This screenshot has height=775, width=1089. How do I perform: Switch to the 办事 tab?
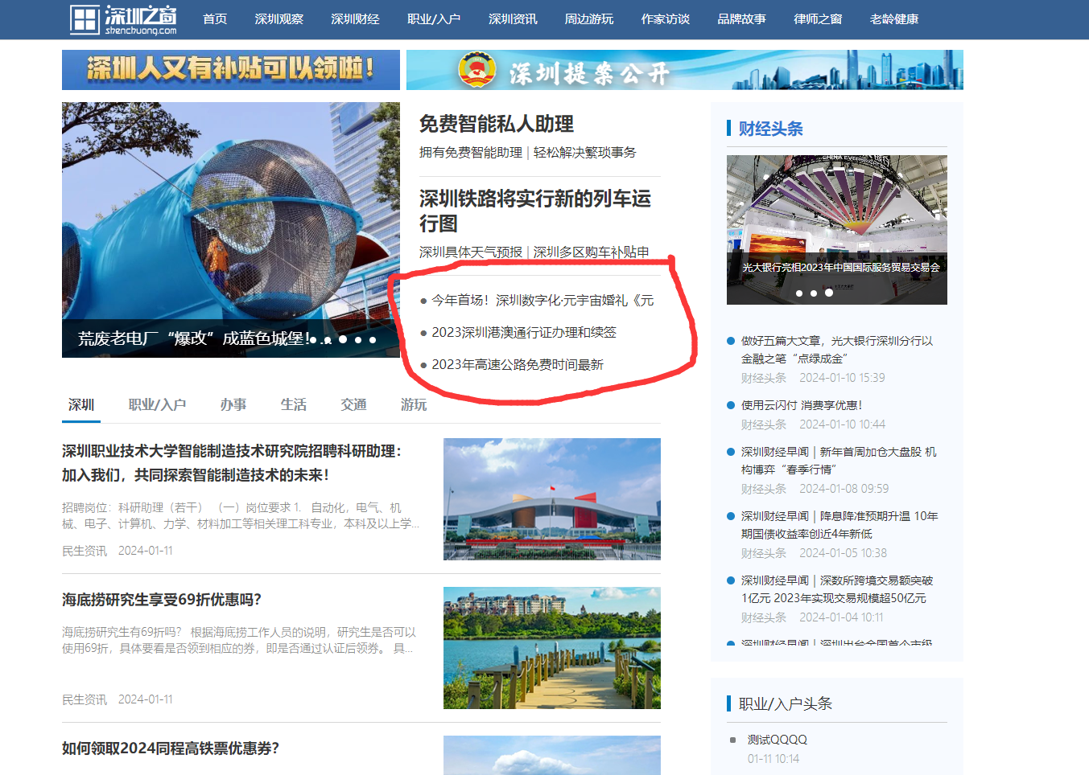[x=233, y=404]
